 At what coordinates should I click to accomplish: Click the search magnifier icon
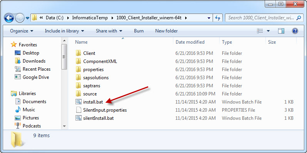click(299, 18)
